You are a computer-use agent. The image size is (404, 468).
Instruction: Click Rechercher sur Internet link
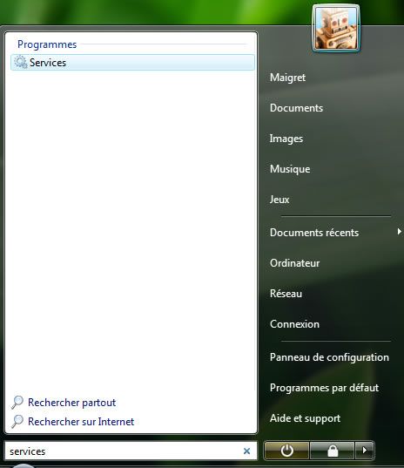pos(81,422)
